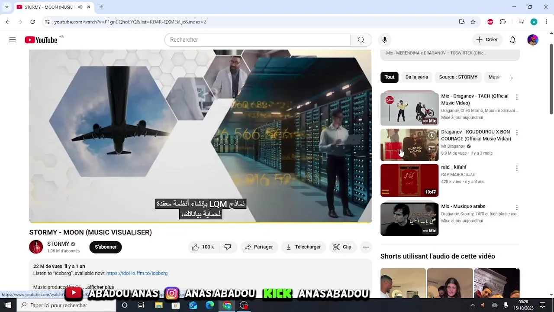Image resolution: width=554 pixels, height=312 pixels.
Task: Click the Taper ici pour rechercher box
Action: (x=67, y=305)
